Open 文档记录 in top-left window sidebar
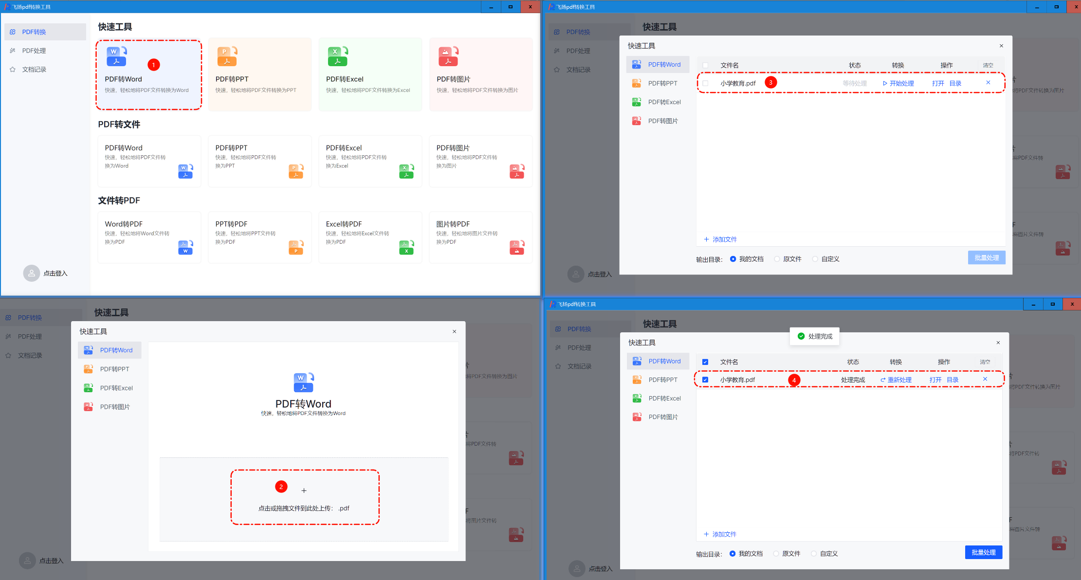 pyautogui.click(x=45, y=70)
